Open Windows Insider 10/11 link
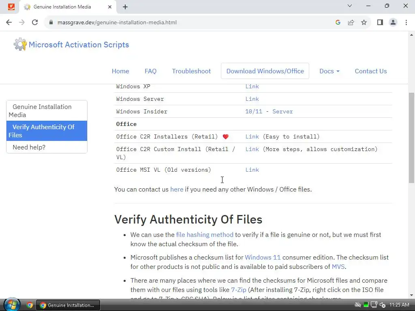415x311 pixels. (254, 112)
